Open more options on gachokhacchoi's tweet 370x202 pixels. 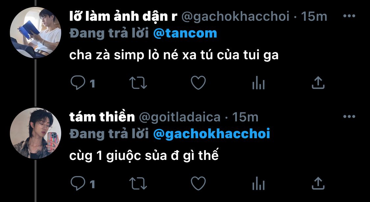coord(349,16)
